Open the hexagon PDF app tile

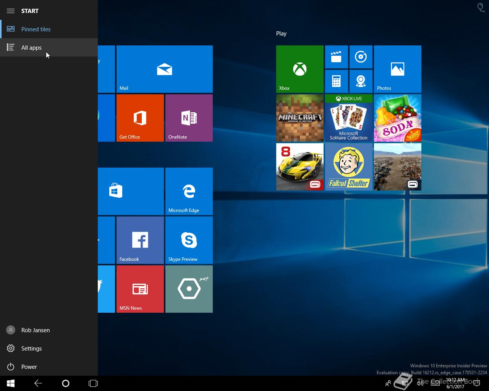click(189, 289)
